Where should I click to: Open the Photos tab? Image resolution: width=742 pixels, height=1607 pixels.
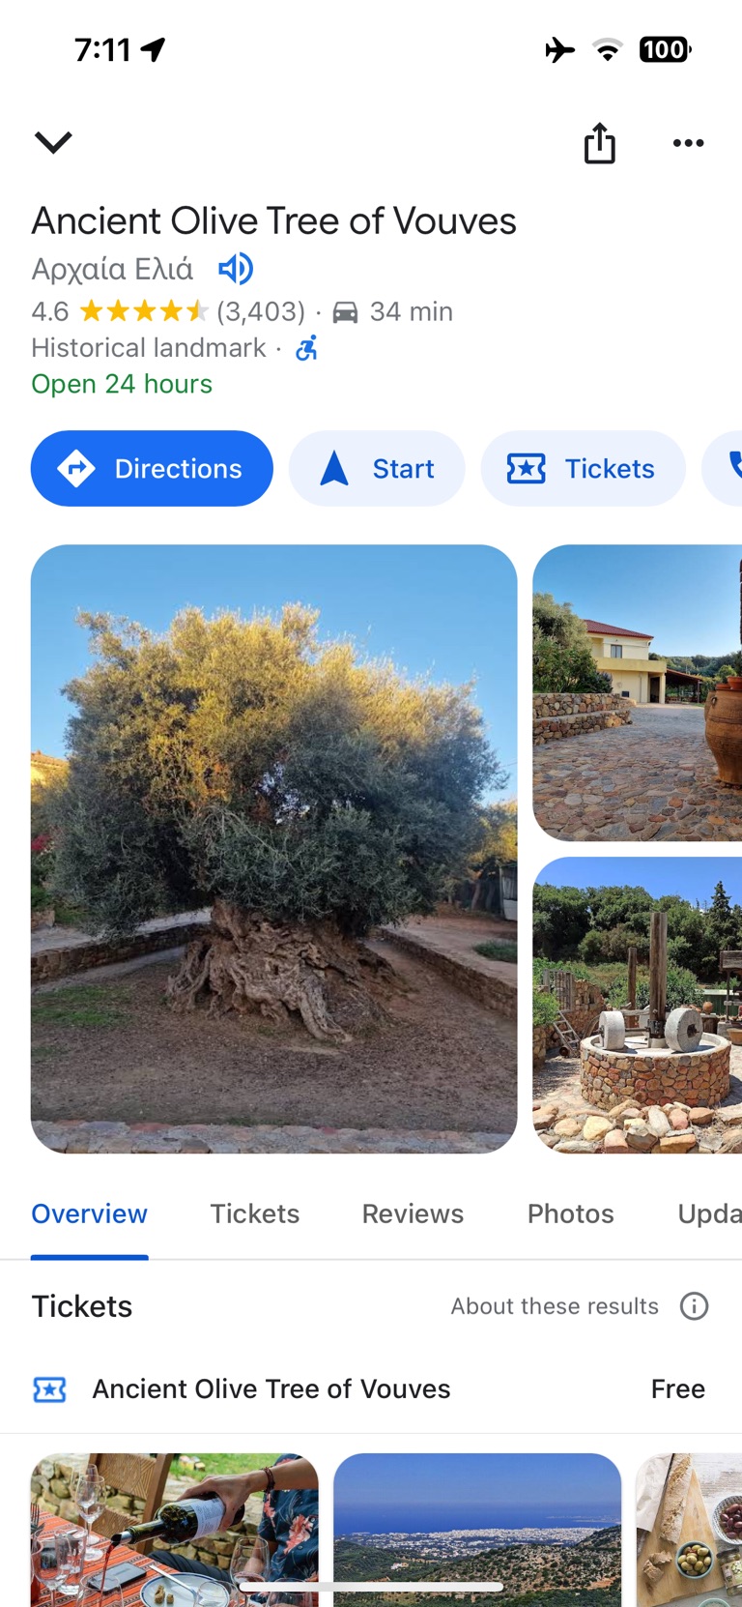coord(570,1213)
